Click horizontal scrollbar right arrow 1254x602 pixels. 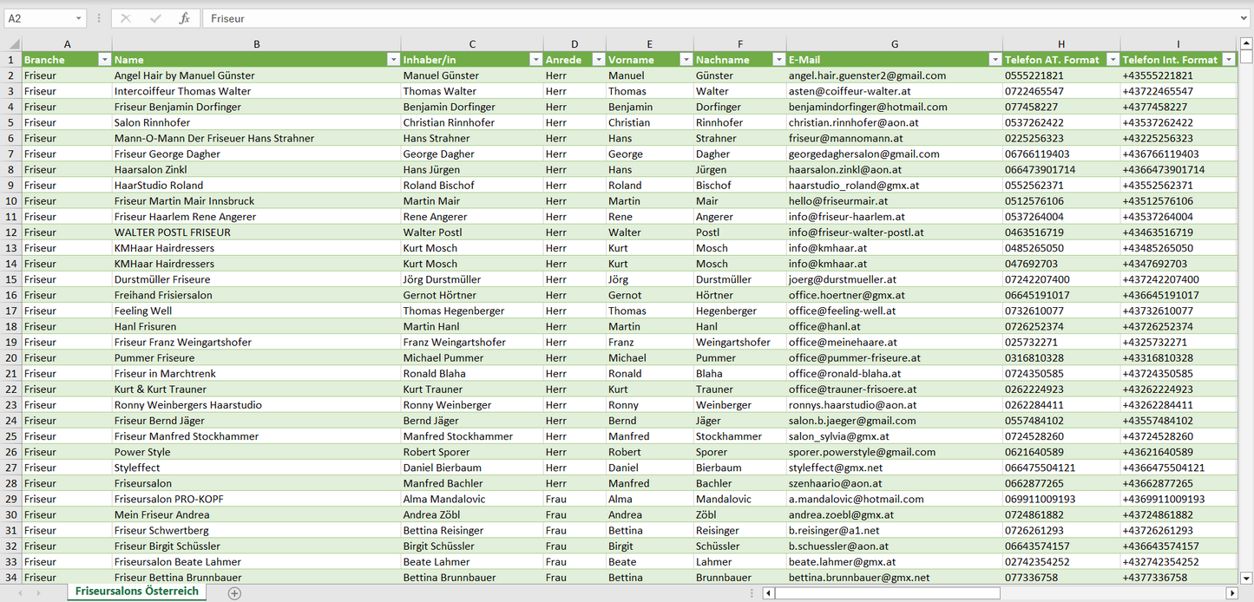1231,593
